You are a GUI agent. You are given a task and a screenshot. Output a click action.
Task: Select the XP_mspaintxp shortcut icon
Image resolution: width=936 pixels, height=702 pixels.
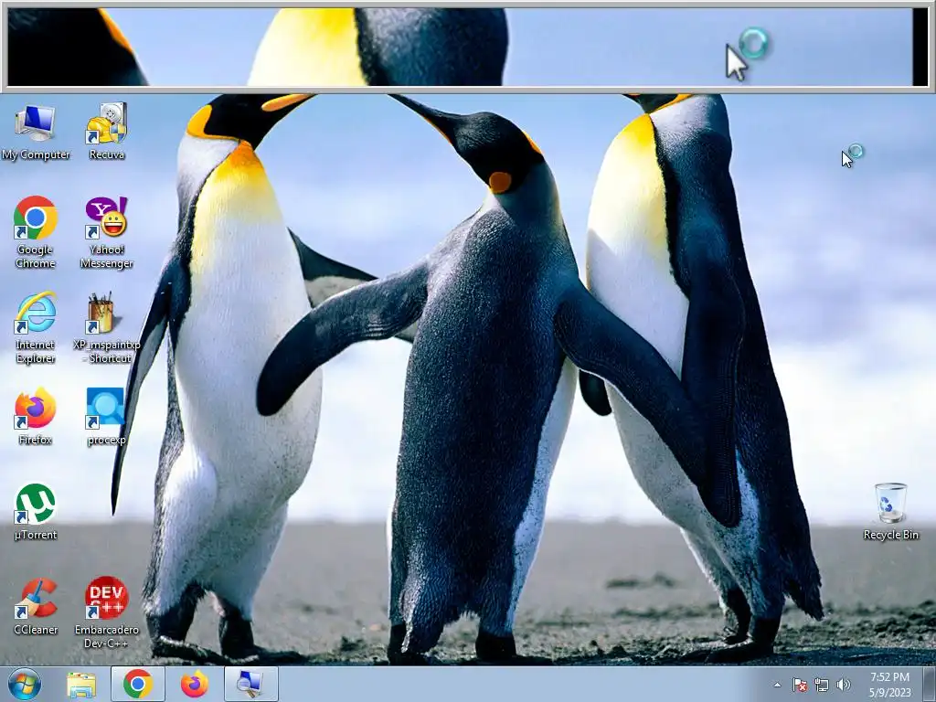click(x=106, y=328)
